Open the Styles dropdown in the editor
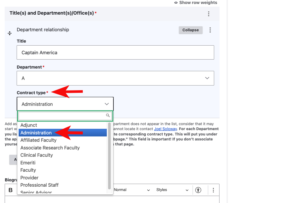This screenshot has width=298, height=203. coord(172,190)
